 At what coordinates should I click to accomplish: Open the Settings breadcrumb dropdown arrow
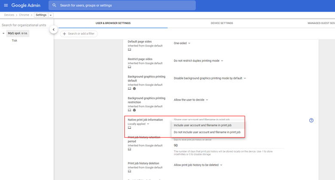tap(51, 15)
